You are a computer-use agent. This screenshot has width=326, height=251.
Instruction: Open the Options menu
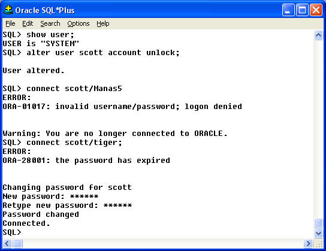point(78,23)
